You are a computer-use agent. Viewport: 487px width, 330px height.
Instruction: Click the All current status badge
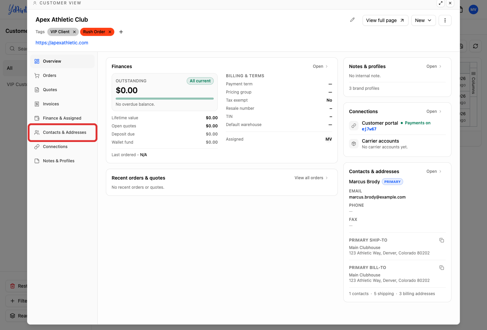(200, 81)
